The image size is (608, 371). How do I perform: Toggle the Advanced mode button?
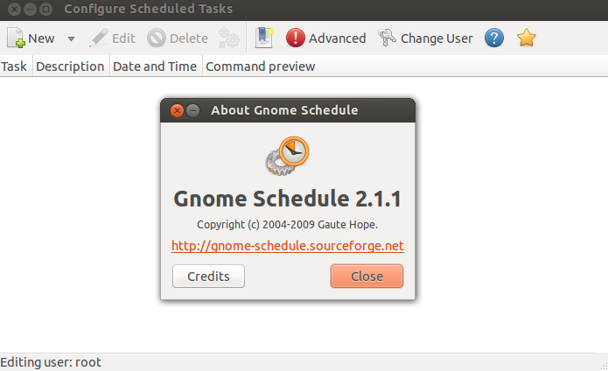pyautogui.click(x=325, y=38)
